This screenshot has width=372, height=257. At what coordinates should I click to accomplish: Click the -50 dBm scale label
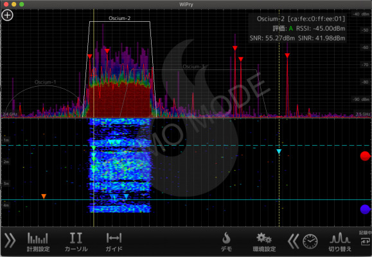(365, 30)
